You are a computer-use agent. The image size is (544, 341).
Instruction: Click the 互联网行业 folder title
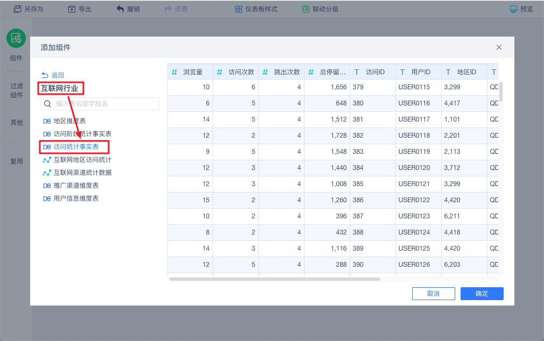60,88
